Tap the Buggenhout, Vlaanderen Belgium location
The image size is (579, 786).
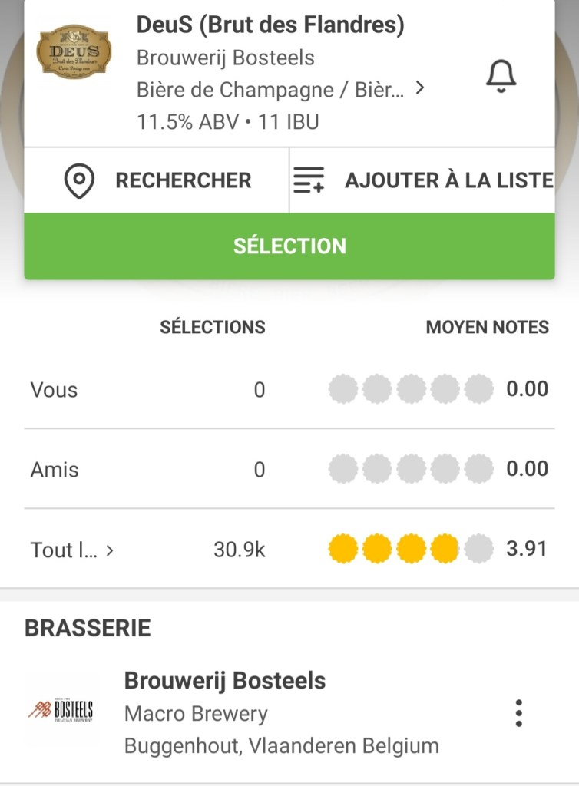(282, 745)
